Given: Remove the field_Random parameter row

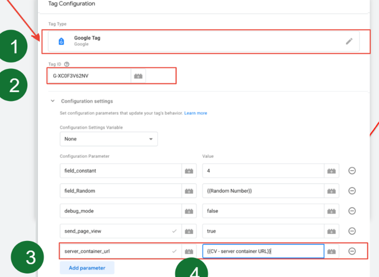Looking at the screenshot, I should tap(352, 191).
